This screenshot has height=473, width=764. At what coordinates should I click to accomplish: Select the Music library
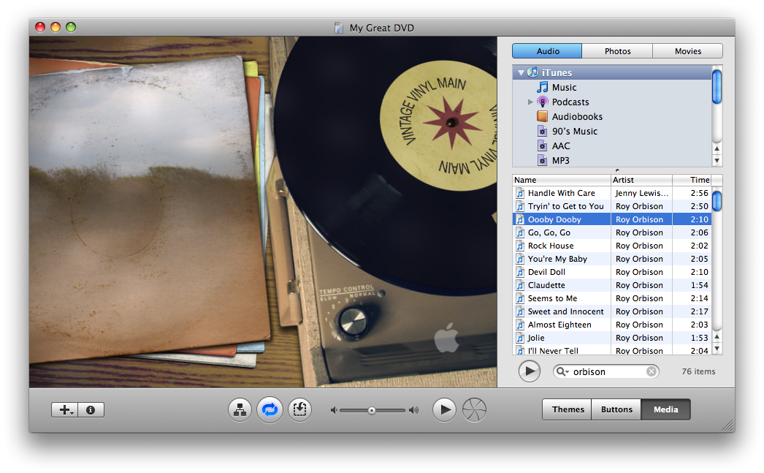(564, 87)
